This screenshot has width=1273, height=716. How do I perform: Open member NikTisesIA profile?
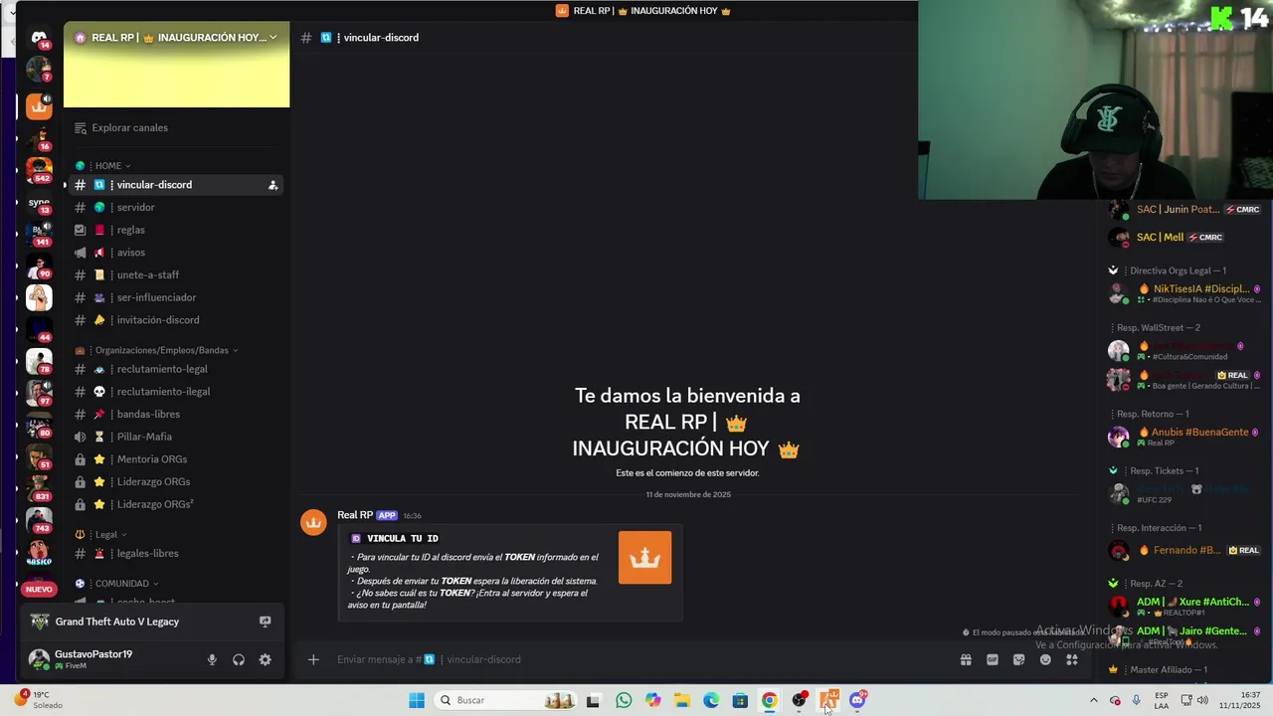coord(1185,293)
